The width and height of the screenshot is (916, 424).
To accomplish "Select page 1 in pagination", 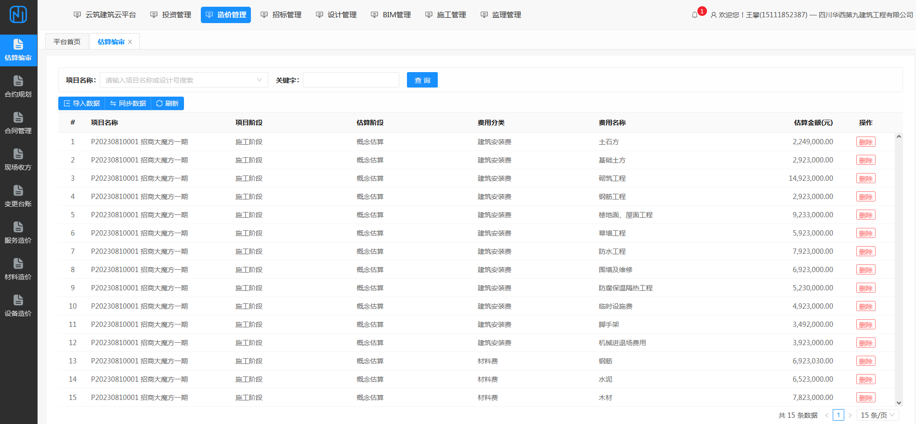I will 838,415.
